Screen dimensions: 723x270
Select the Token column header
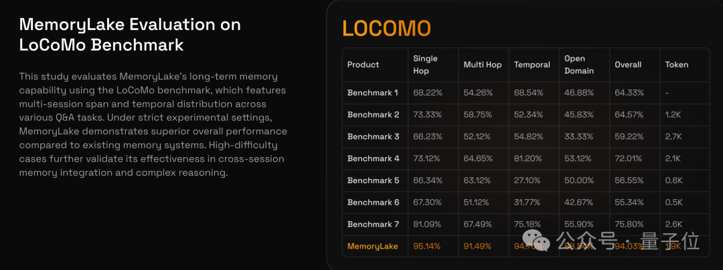tap(676, 65)
